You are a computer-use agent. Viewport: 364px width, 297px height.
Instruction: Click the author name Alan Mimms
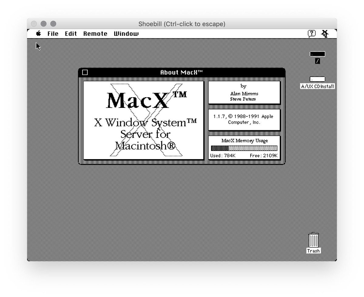[244, 94]
